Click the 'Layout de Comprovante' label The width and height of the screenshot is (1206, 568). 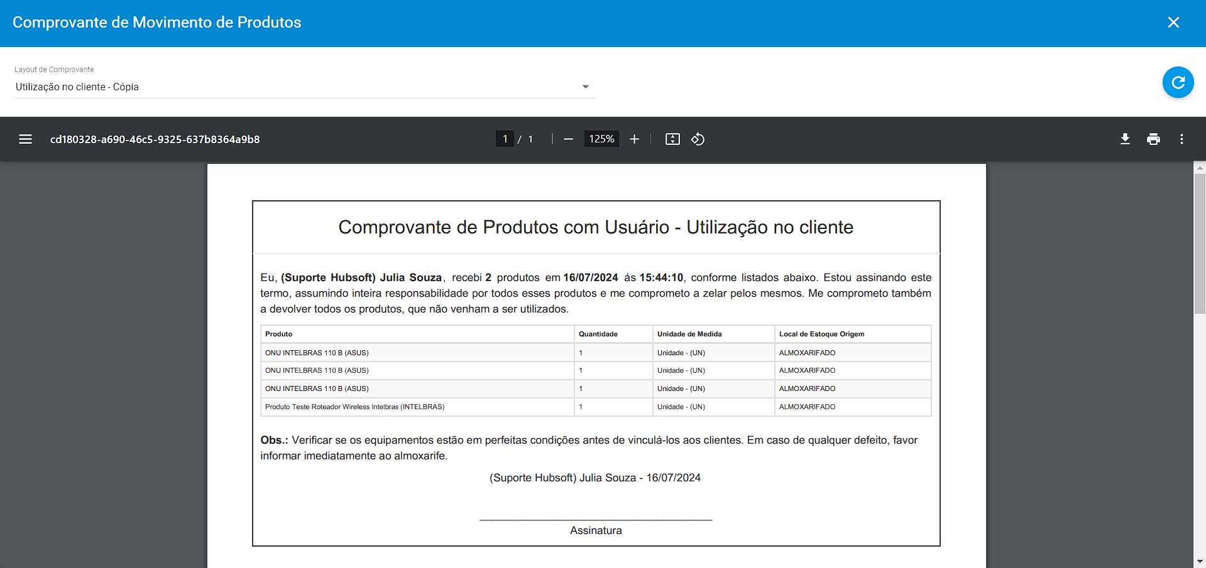coord(54,70)
